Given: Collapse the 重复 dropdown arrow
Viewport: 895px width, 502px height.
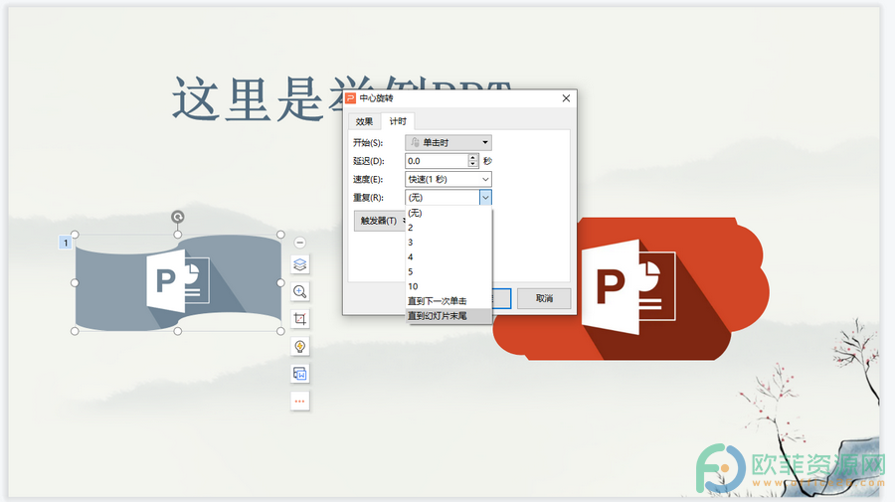Looking at the screenshot, I should (x=485, y=198).
